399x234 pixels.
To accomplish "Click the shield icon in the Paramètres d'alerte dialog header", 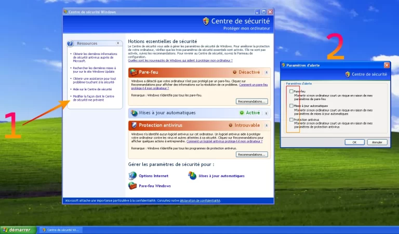I will tap(348, 74).
